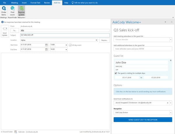The image size is (175, 134).
Task: Toggle the All day event checkbox
Action: [x=70, y=45]
